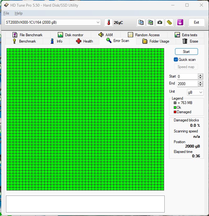Decrease the End value with down arrow
This screenshot has height=216, width=209.
pyautogui.click(x=201, y=85)
